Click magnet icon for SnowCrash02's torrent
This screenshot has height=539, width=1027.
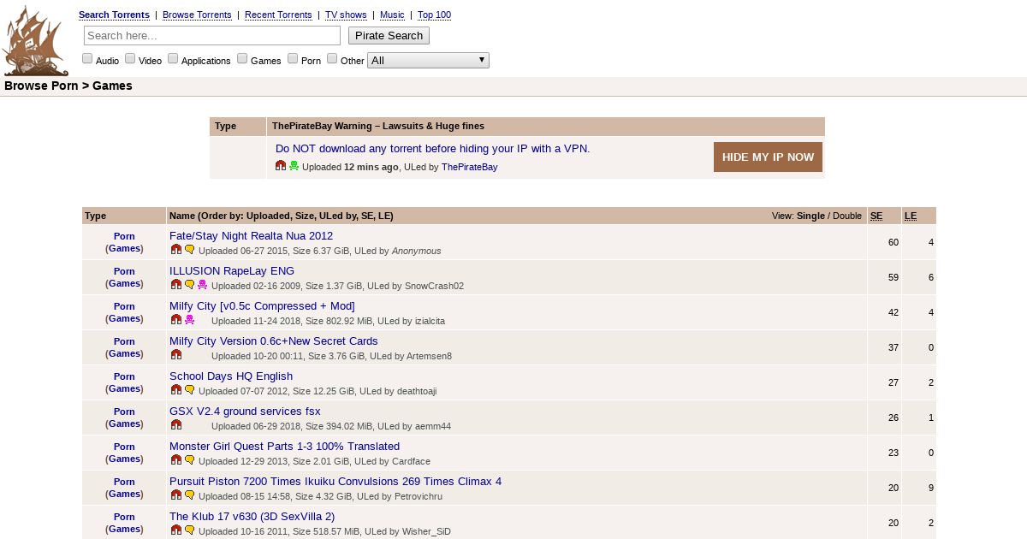tap(176, 284)
